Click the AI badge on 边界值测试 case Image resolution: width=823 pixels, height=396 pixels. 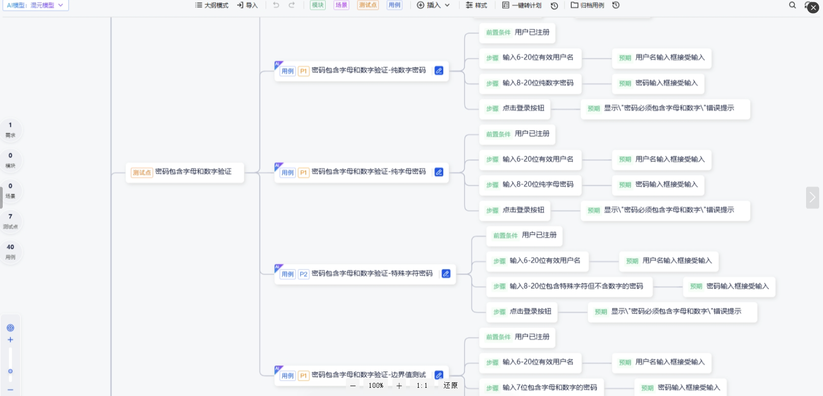tap(278, 369)
